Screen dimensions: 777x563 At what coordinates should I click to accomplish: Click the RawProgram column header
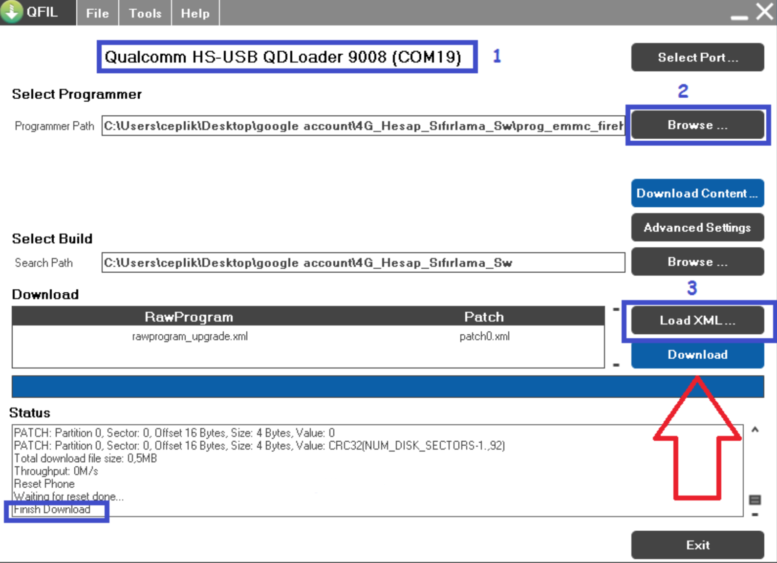(x=189, y=317)
